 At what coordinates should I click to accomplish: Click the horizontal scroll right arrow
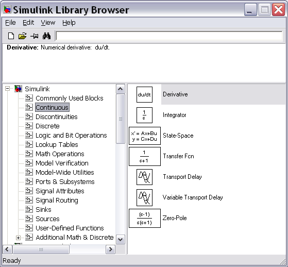111,249
